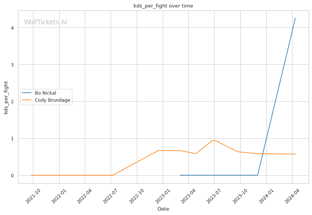Click the y-axis tick value 4
Viewport: 312px width, 215px height.
click(13, 28)
